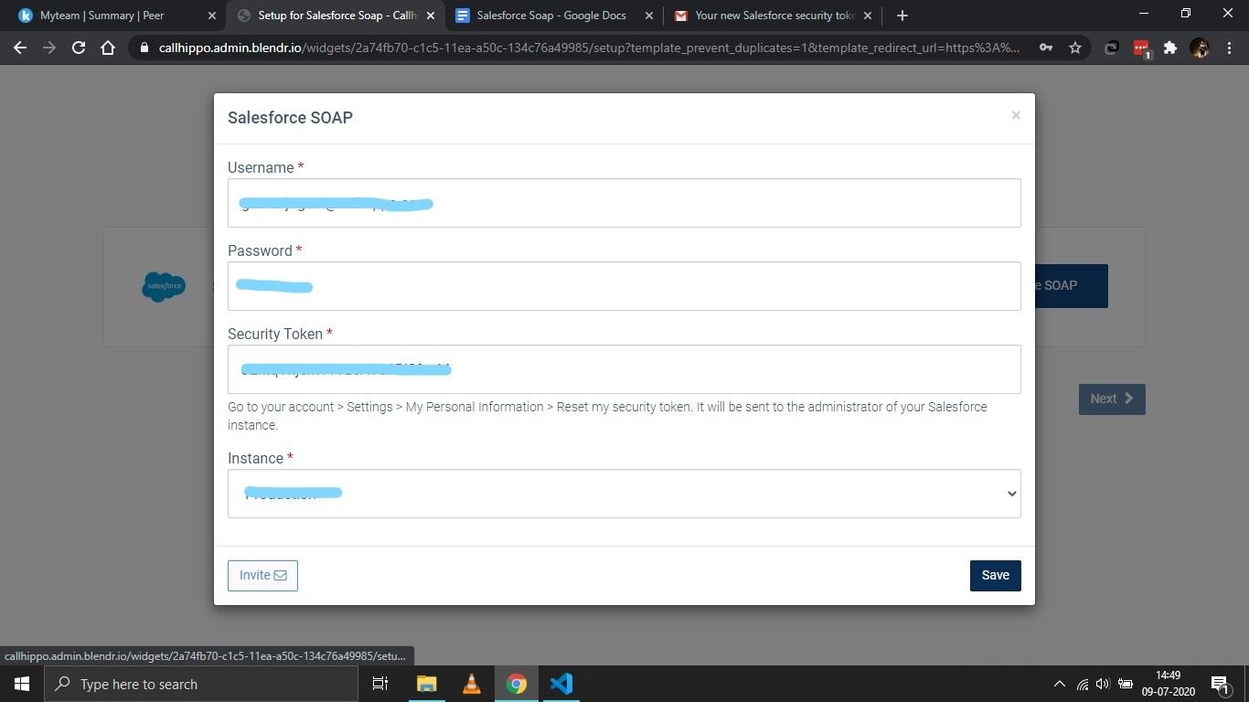Click the security token help text
The width and height of the screenshot is (1249, 702).
pyautogui.click(x=607, y=416)
